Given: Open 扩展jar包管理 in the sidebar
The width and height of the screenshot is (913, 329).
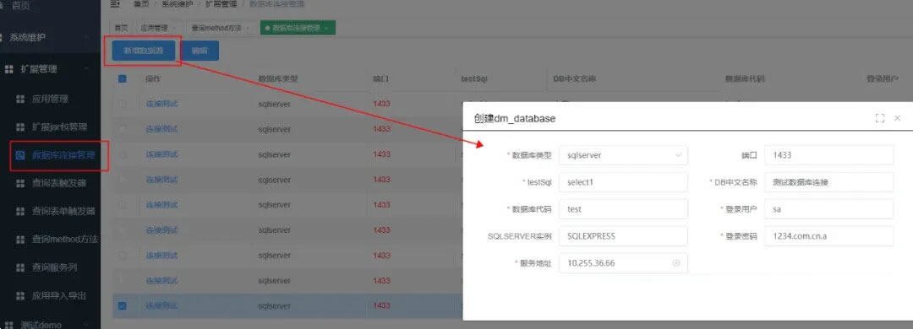Looking at the screenshot, I should [x=59, y=127].
